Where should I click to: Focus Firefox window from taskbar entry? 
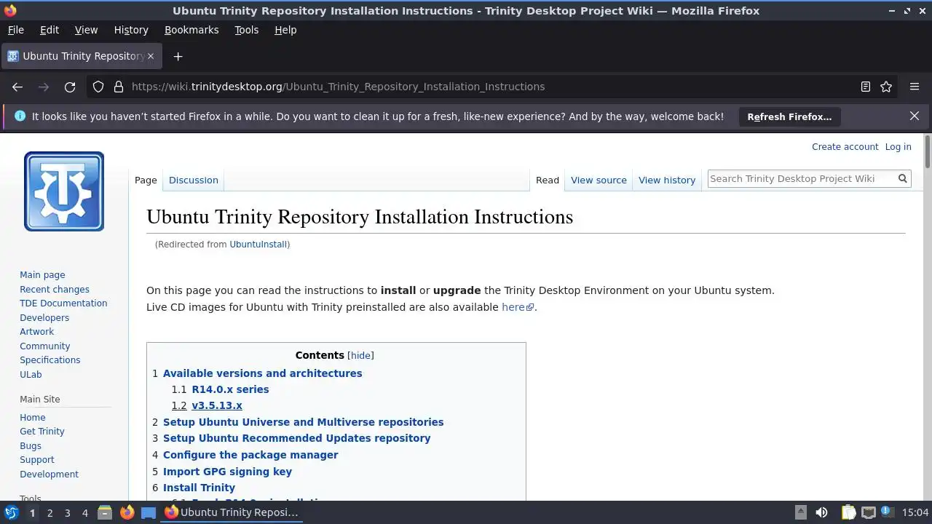click(x=232, y=512)
